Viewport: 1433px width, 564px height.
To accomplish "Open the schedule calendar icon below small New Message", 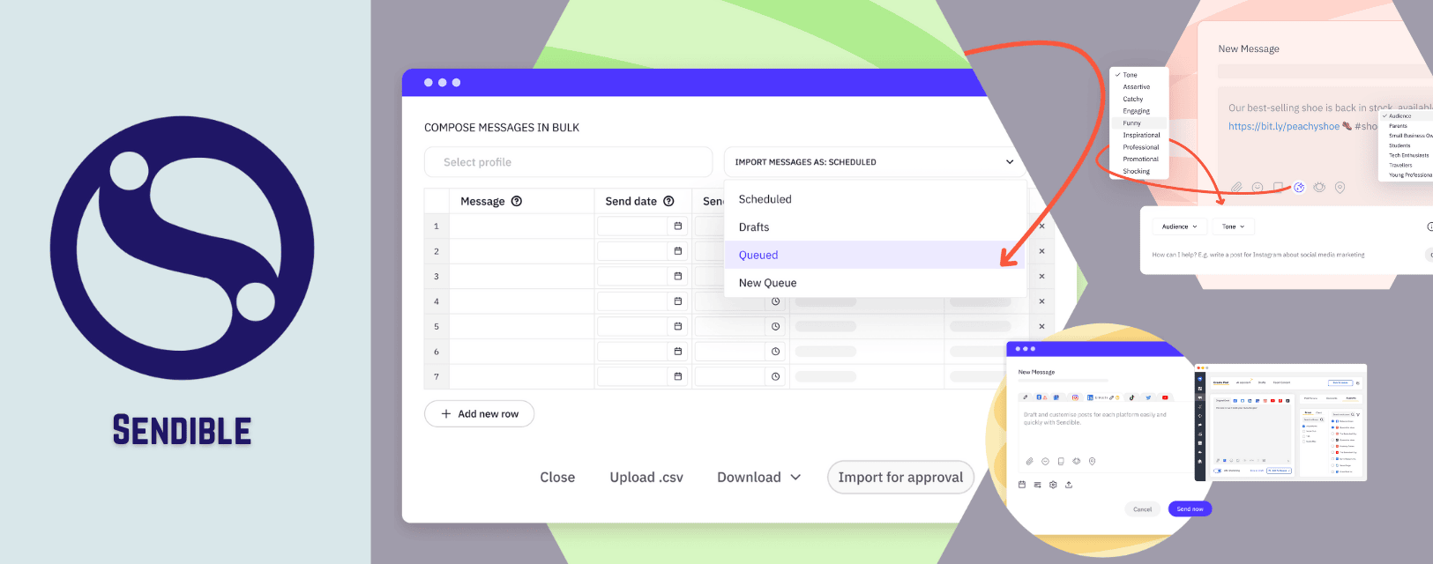I will (x=1022, y=485).
